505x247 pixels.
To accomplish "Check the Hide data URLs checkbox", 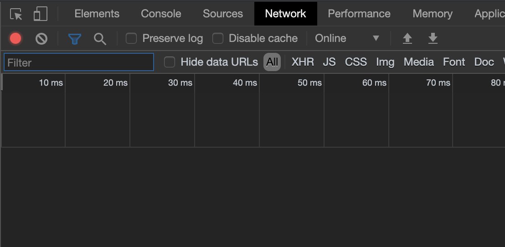I will pyautogui.click(x=170, y=62).
